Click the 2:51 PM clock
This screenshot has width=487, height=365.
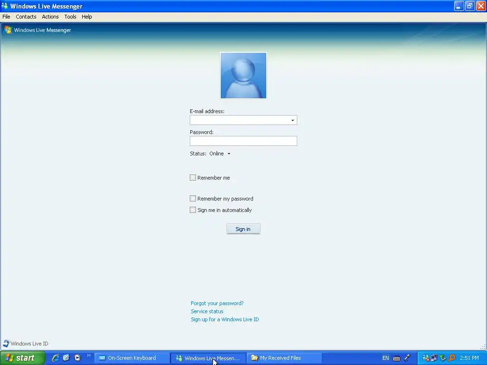click(x=469, y=358)
